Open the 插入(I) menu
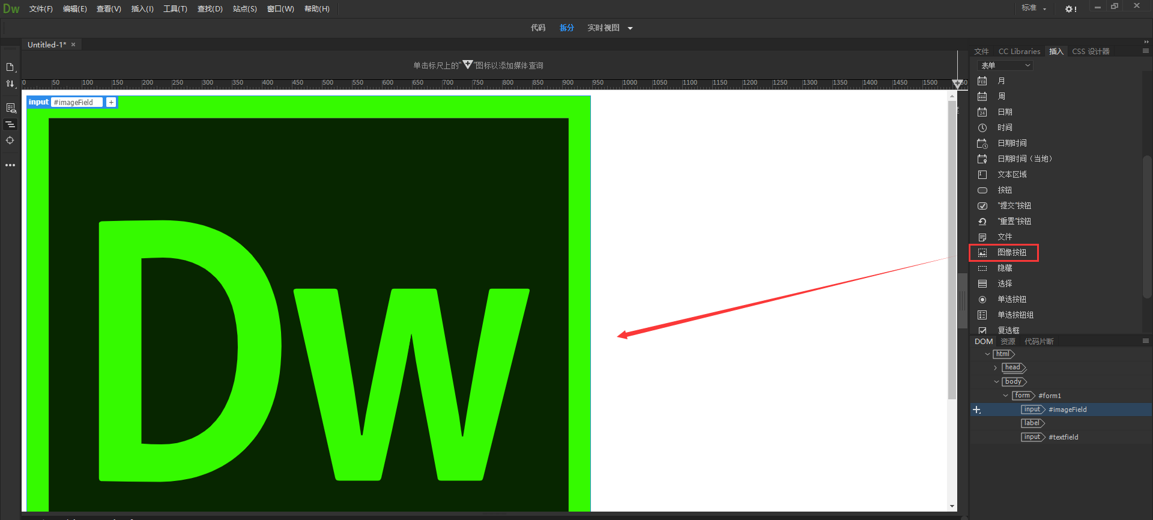 pos(142,9)
